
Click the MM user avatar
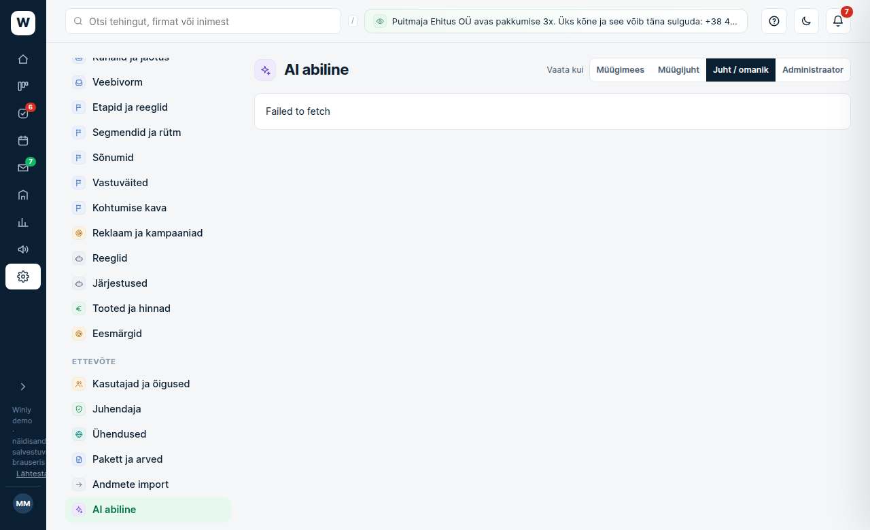point(23,503)
